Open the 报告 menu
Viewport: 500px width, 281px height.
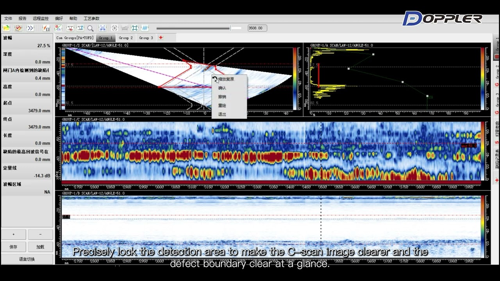click(23, 18)
